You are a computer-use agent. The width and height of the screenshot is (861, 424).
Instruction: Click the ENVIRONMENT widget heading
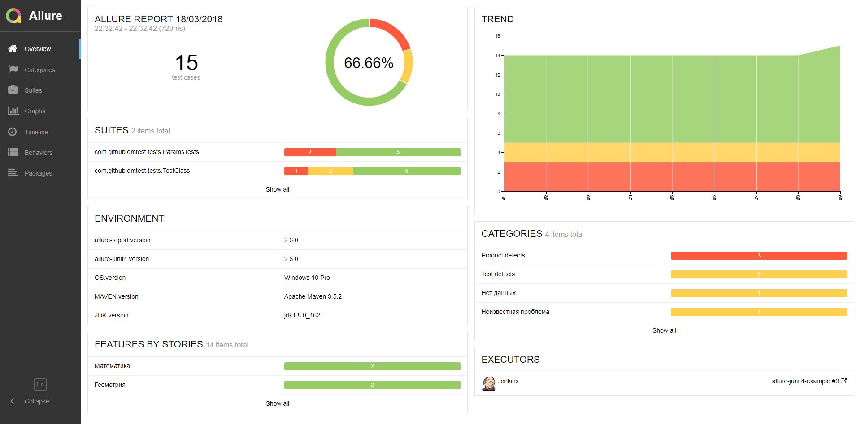pos(129,218)
